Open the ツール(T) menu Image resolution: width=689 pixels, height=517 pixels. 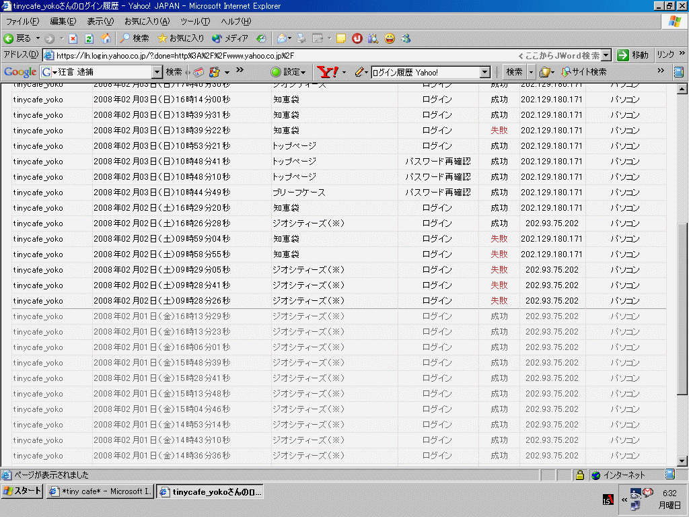pos(195,21)
